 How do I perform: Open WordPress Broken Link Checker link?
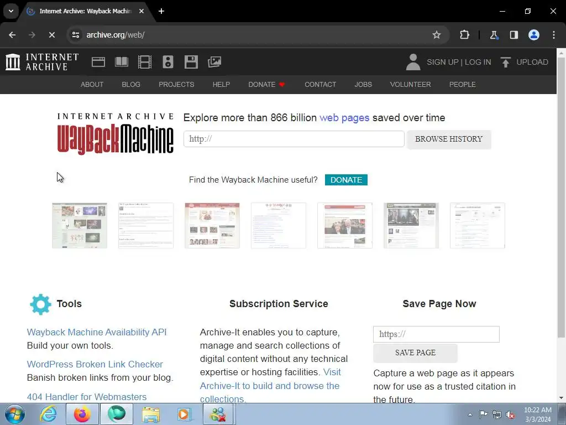click(95, 364)
